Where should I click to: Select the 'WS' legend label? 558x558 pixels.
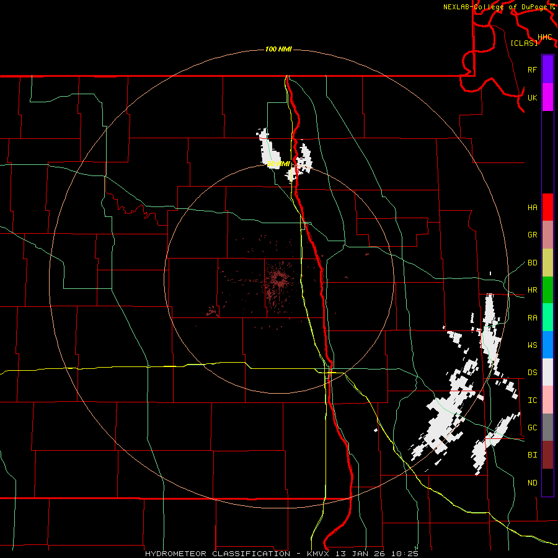pos(532,345)
